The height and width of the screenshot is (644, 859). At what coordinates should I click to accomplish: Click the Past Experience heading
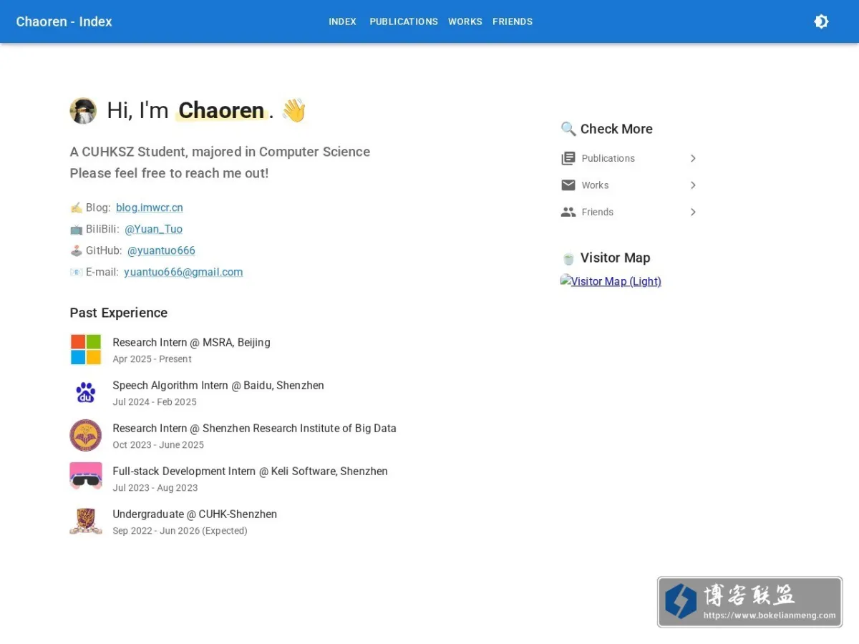[x=119, y=313]
